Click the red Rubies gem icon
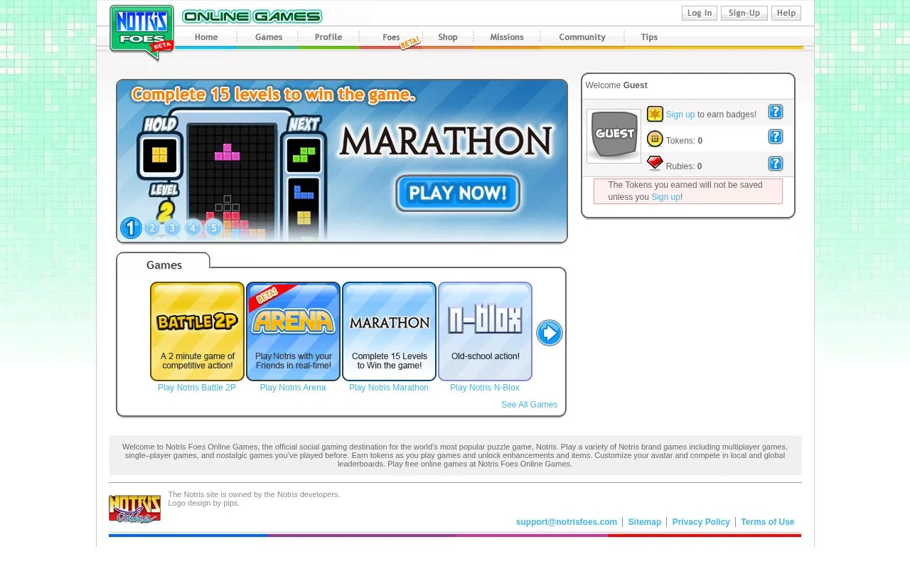This screenshot has width=910, height=569. pyautogui.click(x=655, y=164)
